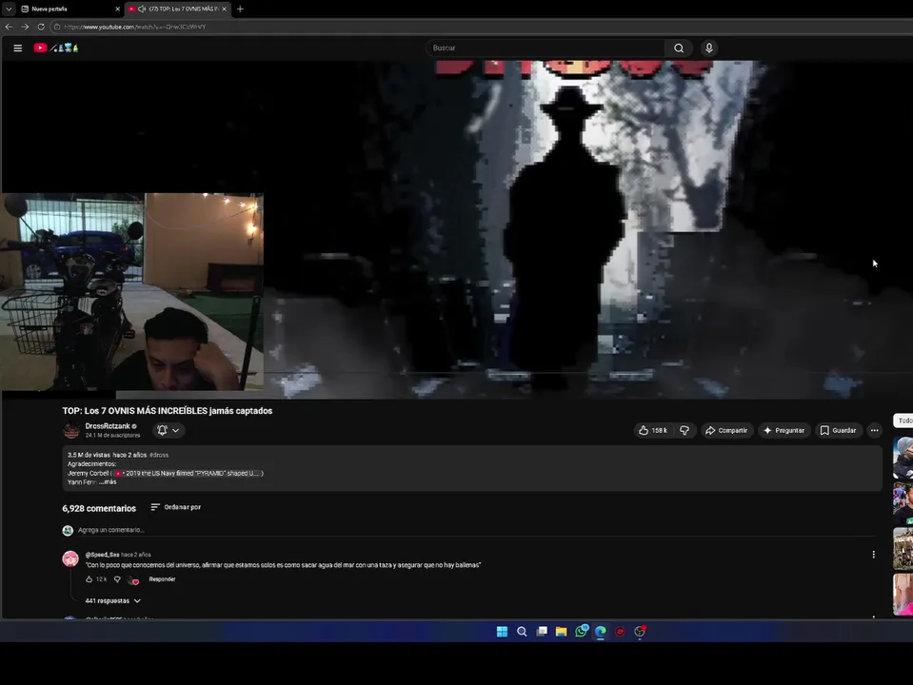Click the #dross hashtag

(158, 455)
